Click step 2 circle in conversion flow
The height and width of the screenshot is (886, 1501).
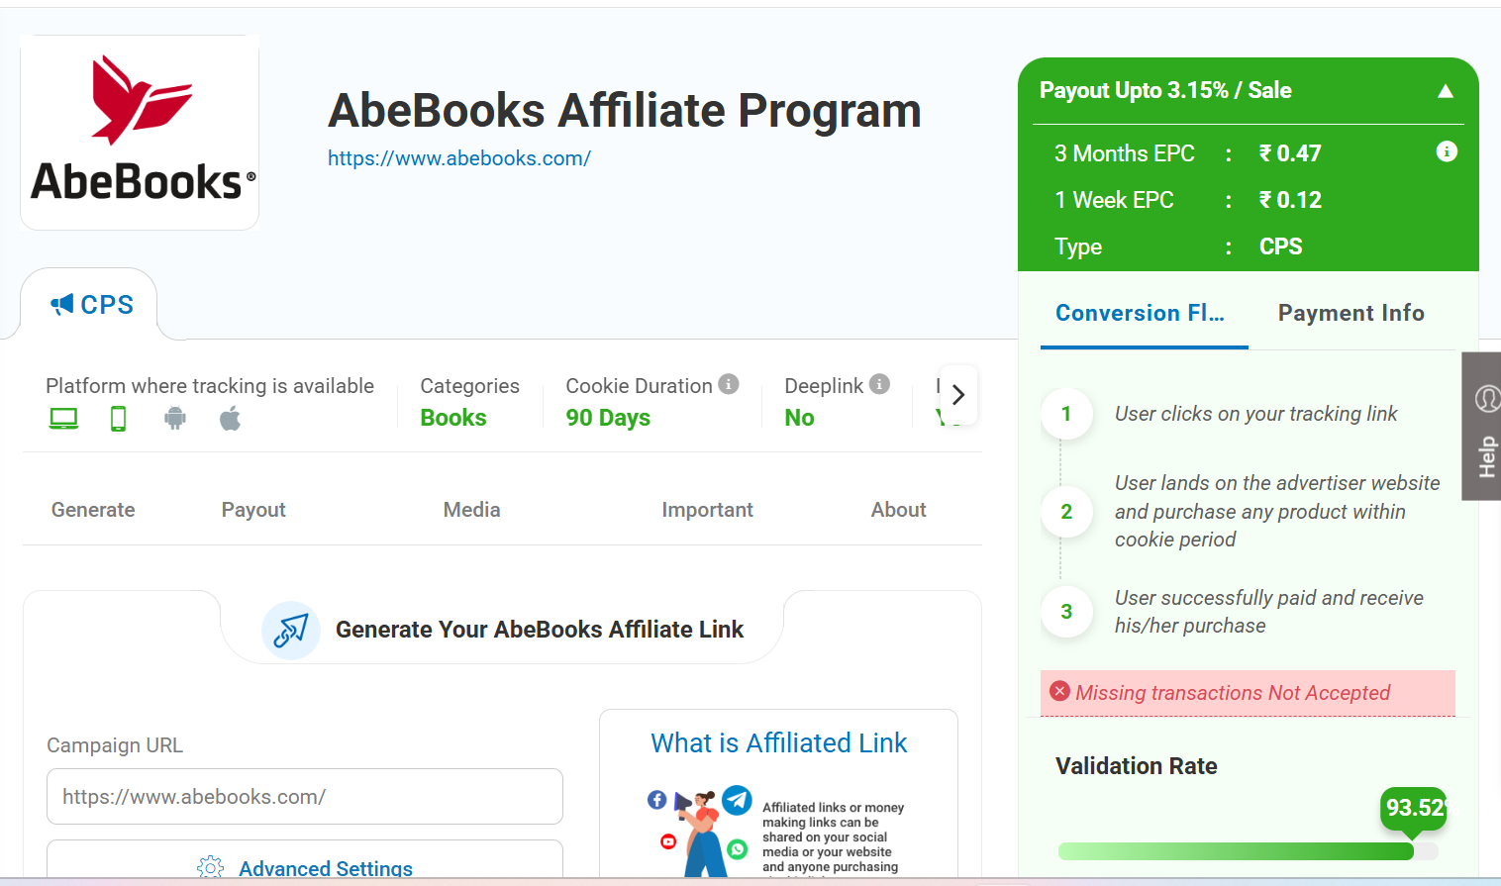(x=1066, y=512)
